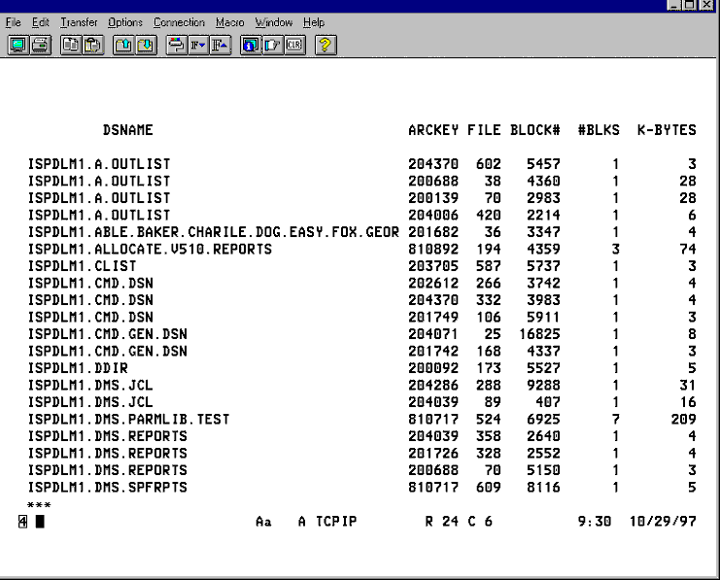The width and height of the screenshot is (720, 580).
Task: Open the Options menu
Action: click(125, 22)
